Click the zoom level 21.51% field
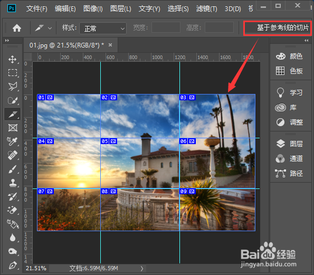 click(36, 268)
